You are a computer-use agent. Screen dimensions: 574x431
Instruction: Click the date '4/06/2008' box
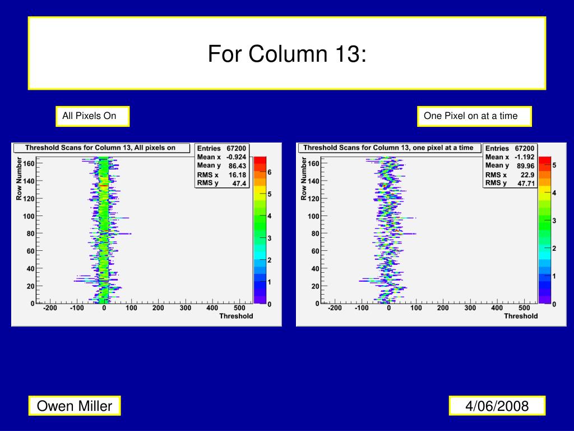pos(497,406)
